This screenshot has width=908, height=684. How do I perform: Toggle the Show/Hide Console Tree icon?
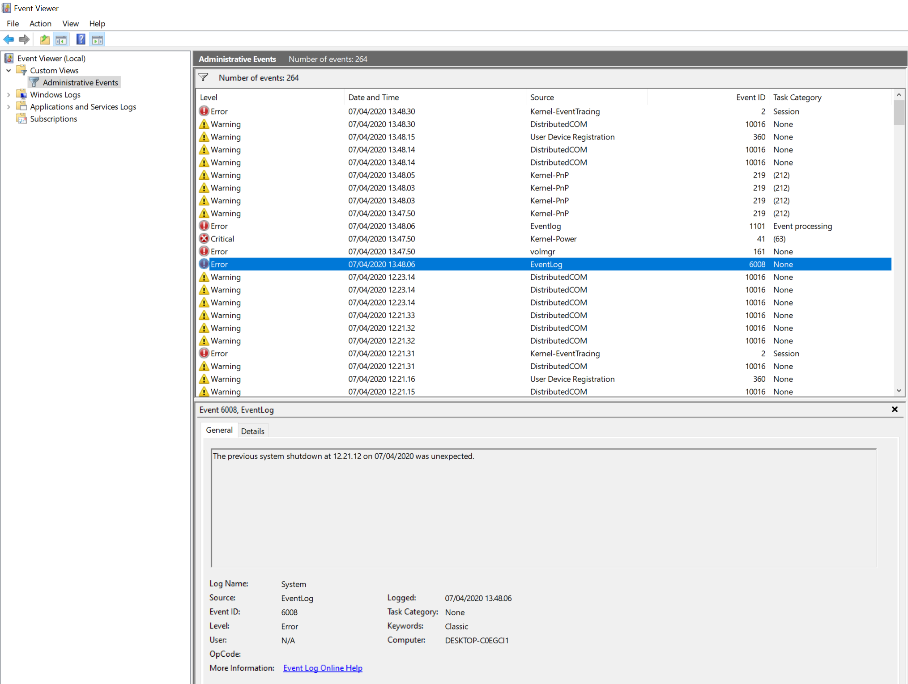click(61, 39)
